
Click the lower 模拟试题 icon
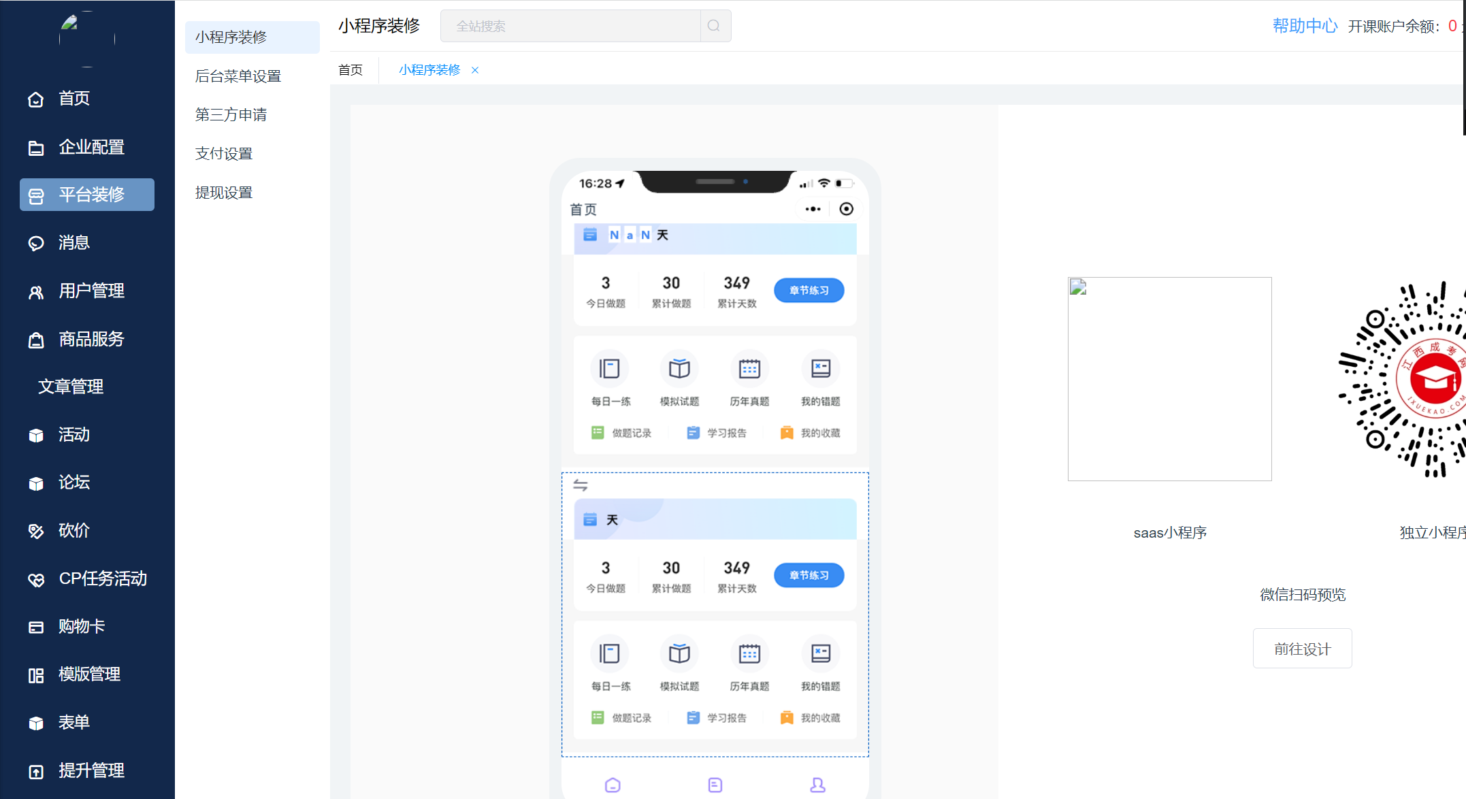(x=679, y=654)
